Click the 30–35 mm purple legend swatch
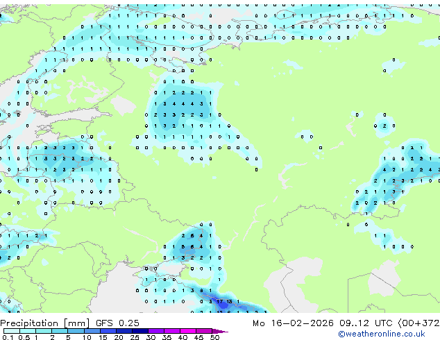 155,331
